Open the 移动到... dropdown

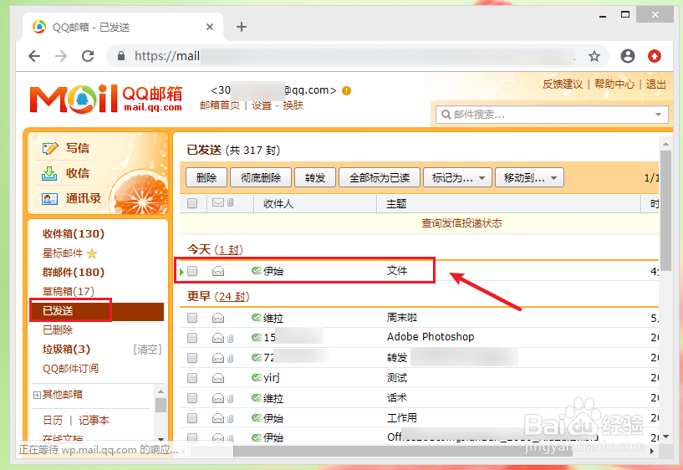529,178
